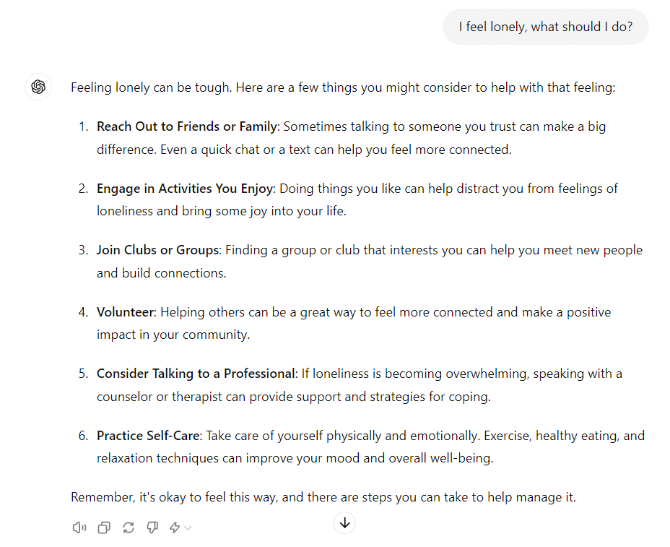Click 'Consider Talking to a Professional' heading

point(195,373)
